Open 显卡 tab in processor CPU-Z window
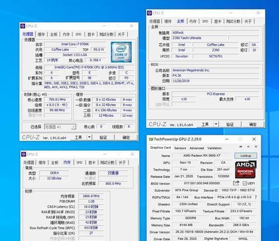The image size is (279, 241). pos(91,35)
